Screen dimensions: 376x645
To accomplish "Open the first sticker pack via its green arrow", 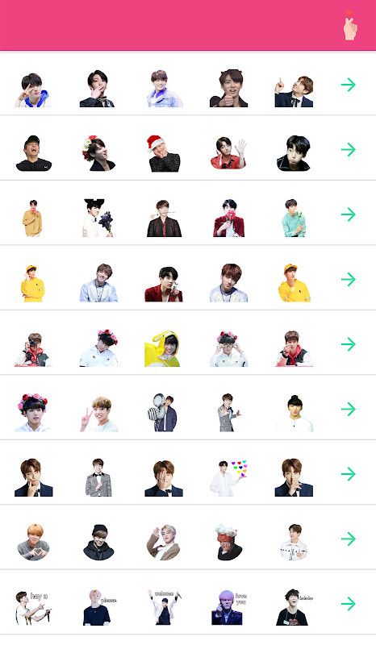I will pyautogui.click(x=349, y=85).
